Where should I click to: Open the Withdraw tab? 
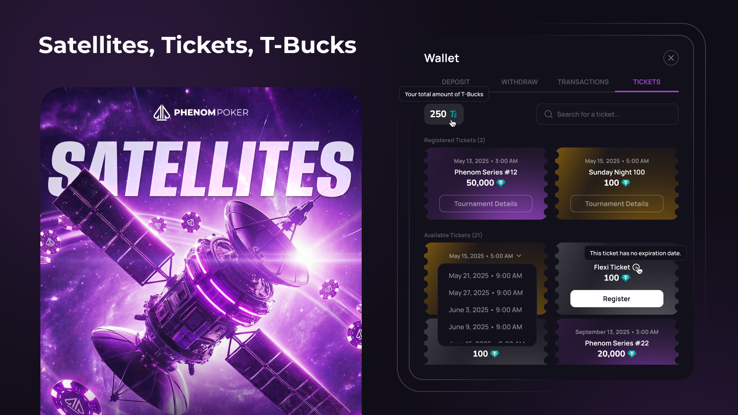519,82
